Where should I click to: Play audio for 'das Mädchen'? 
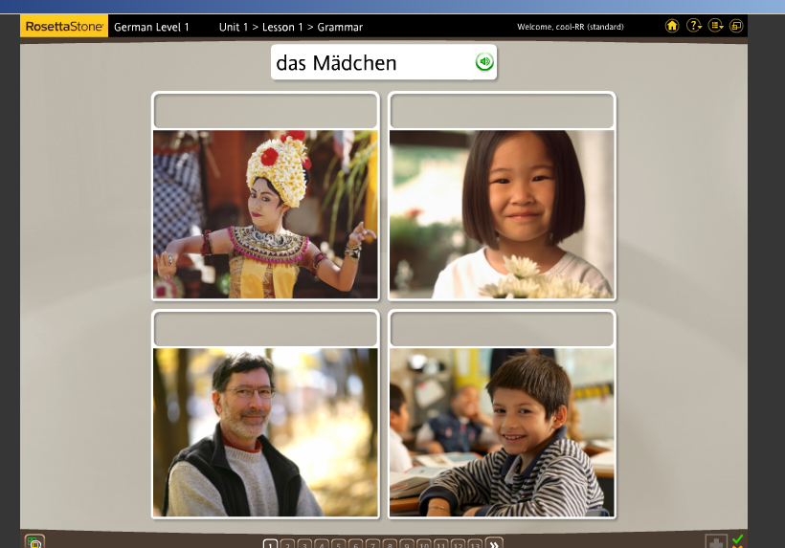(x=484, y=63)
